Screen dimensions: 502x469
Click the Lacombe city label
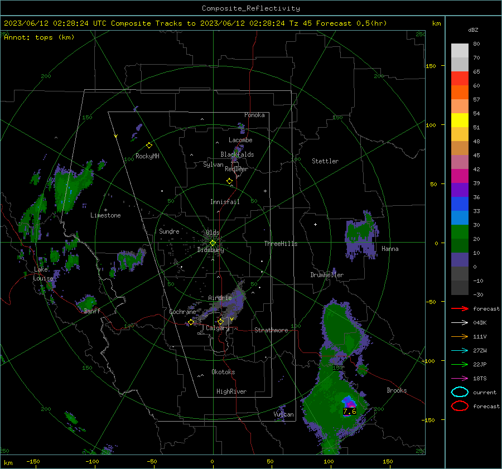coord(240,140)
